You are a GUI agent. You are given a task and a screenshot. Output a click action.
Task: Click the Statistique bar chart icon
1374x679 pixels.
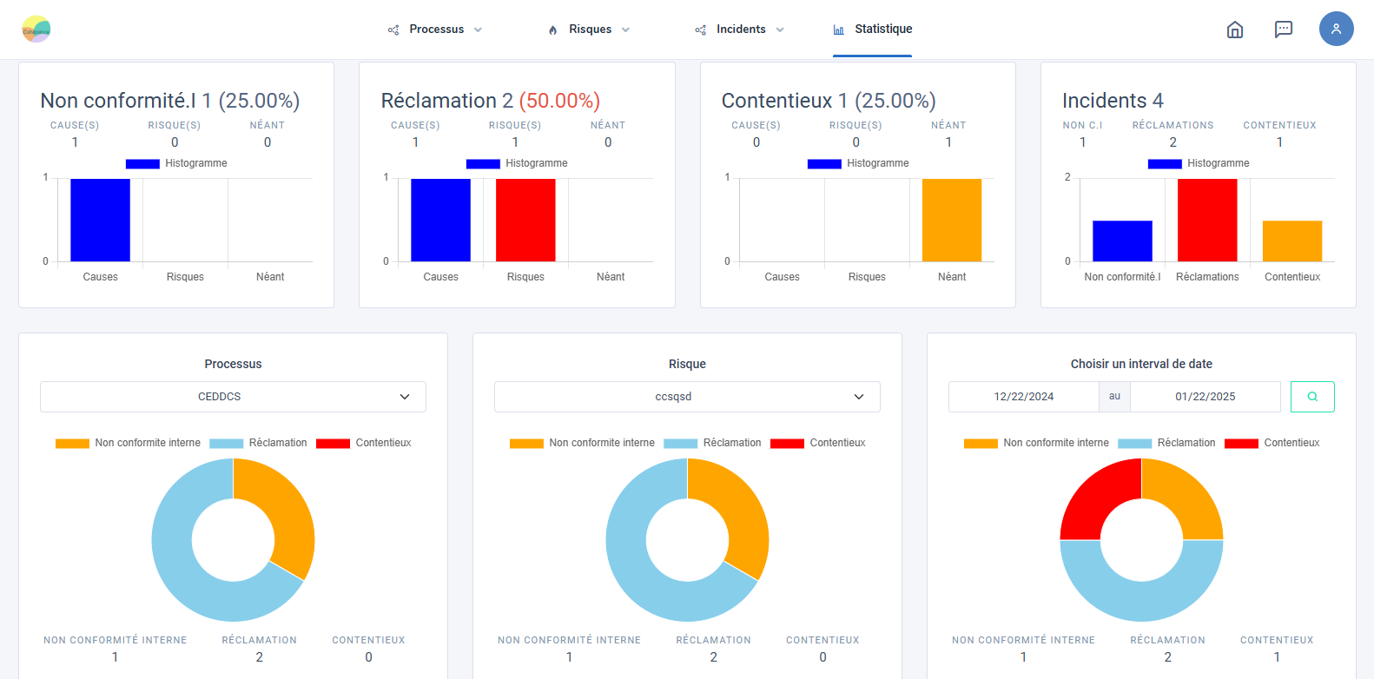click(838, 30)
